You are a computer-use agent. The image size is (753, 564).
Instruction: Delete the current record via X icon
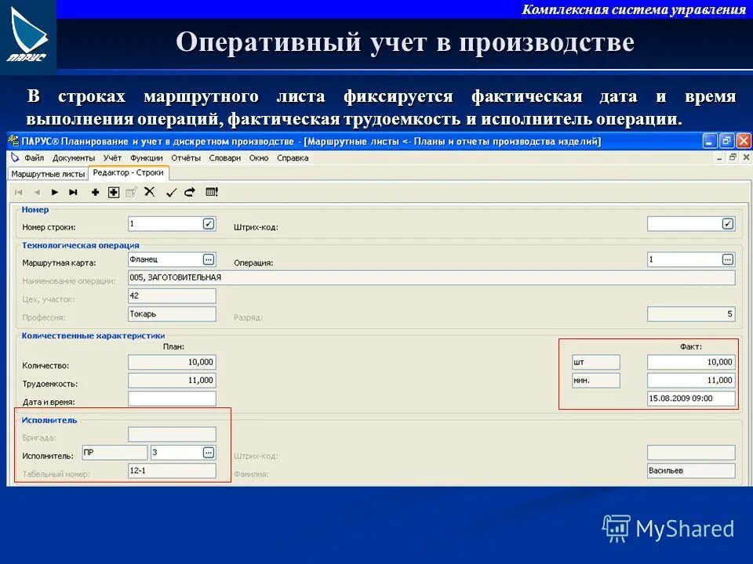click(151, 191)
